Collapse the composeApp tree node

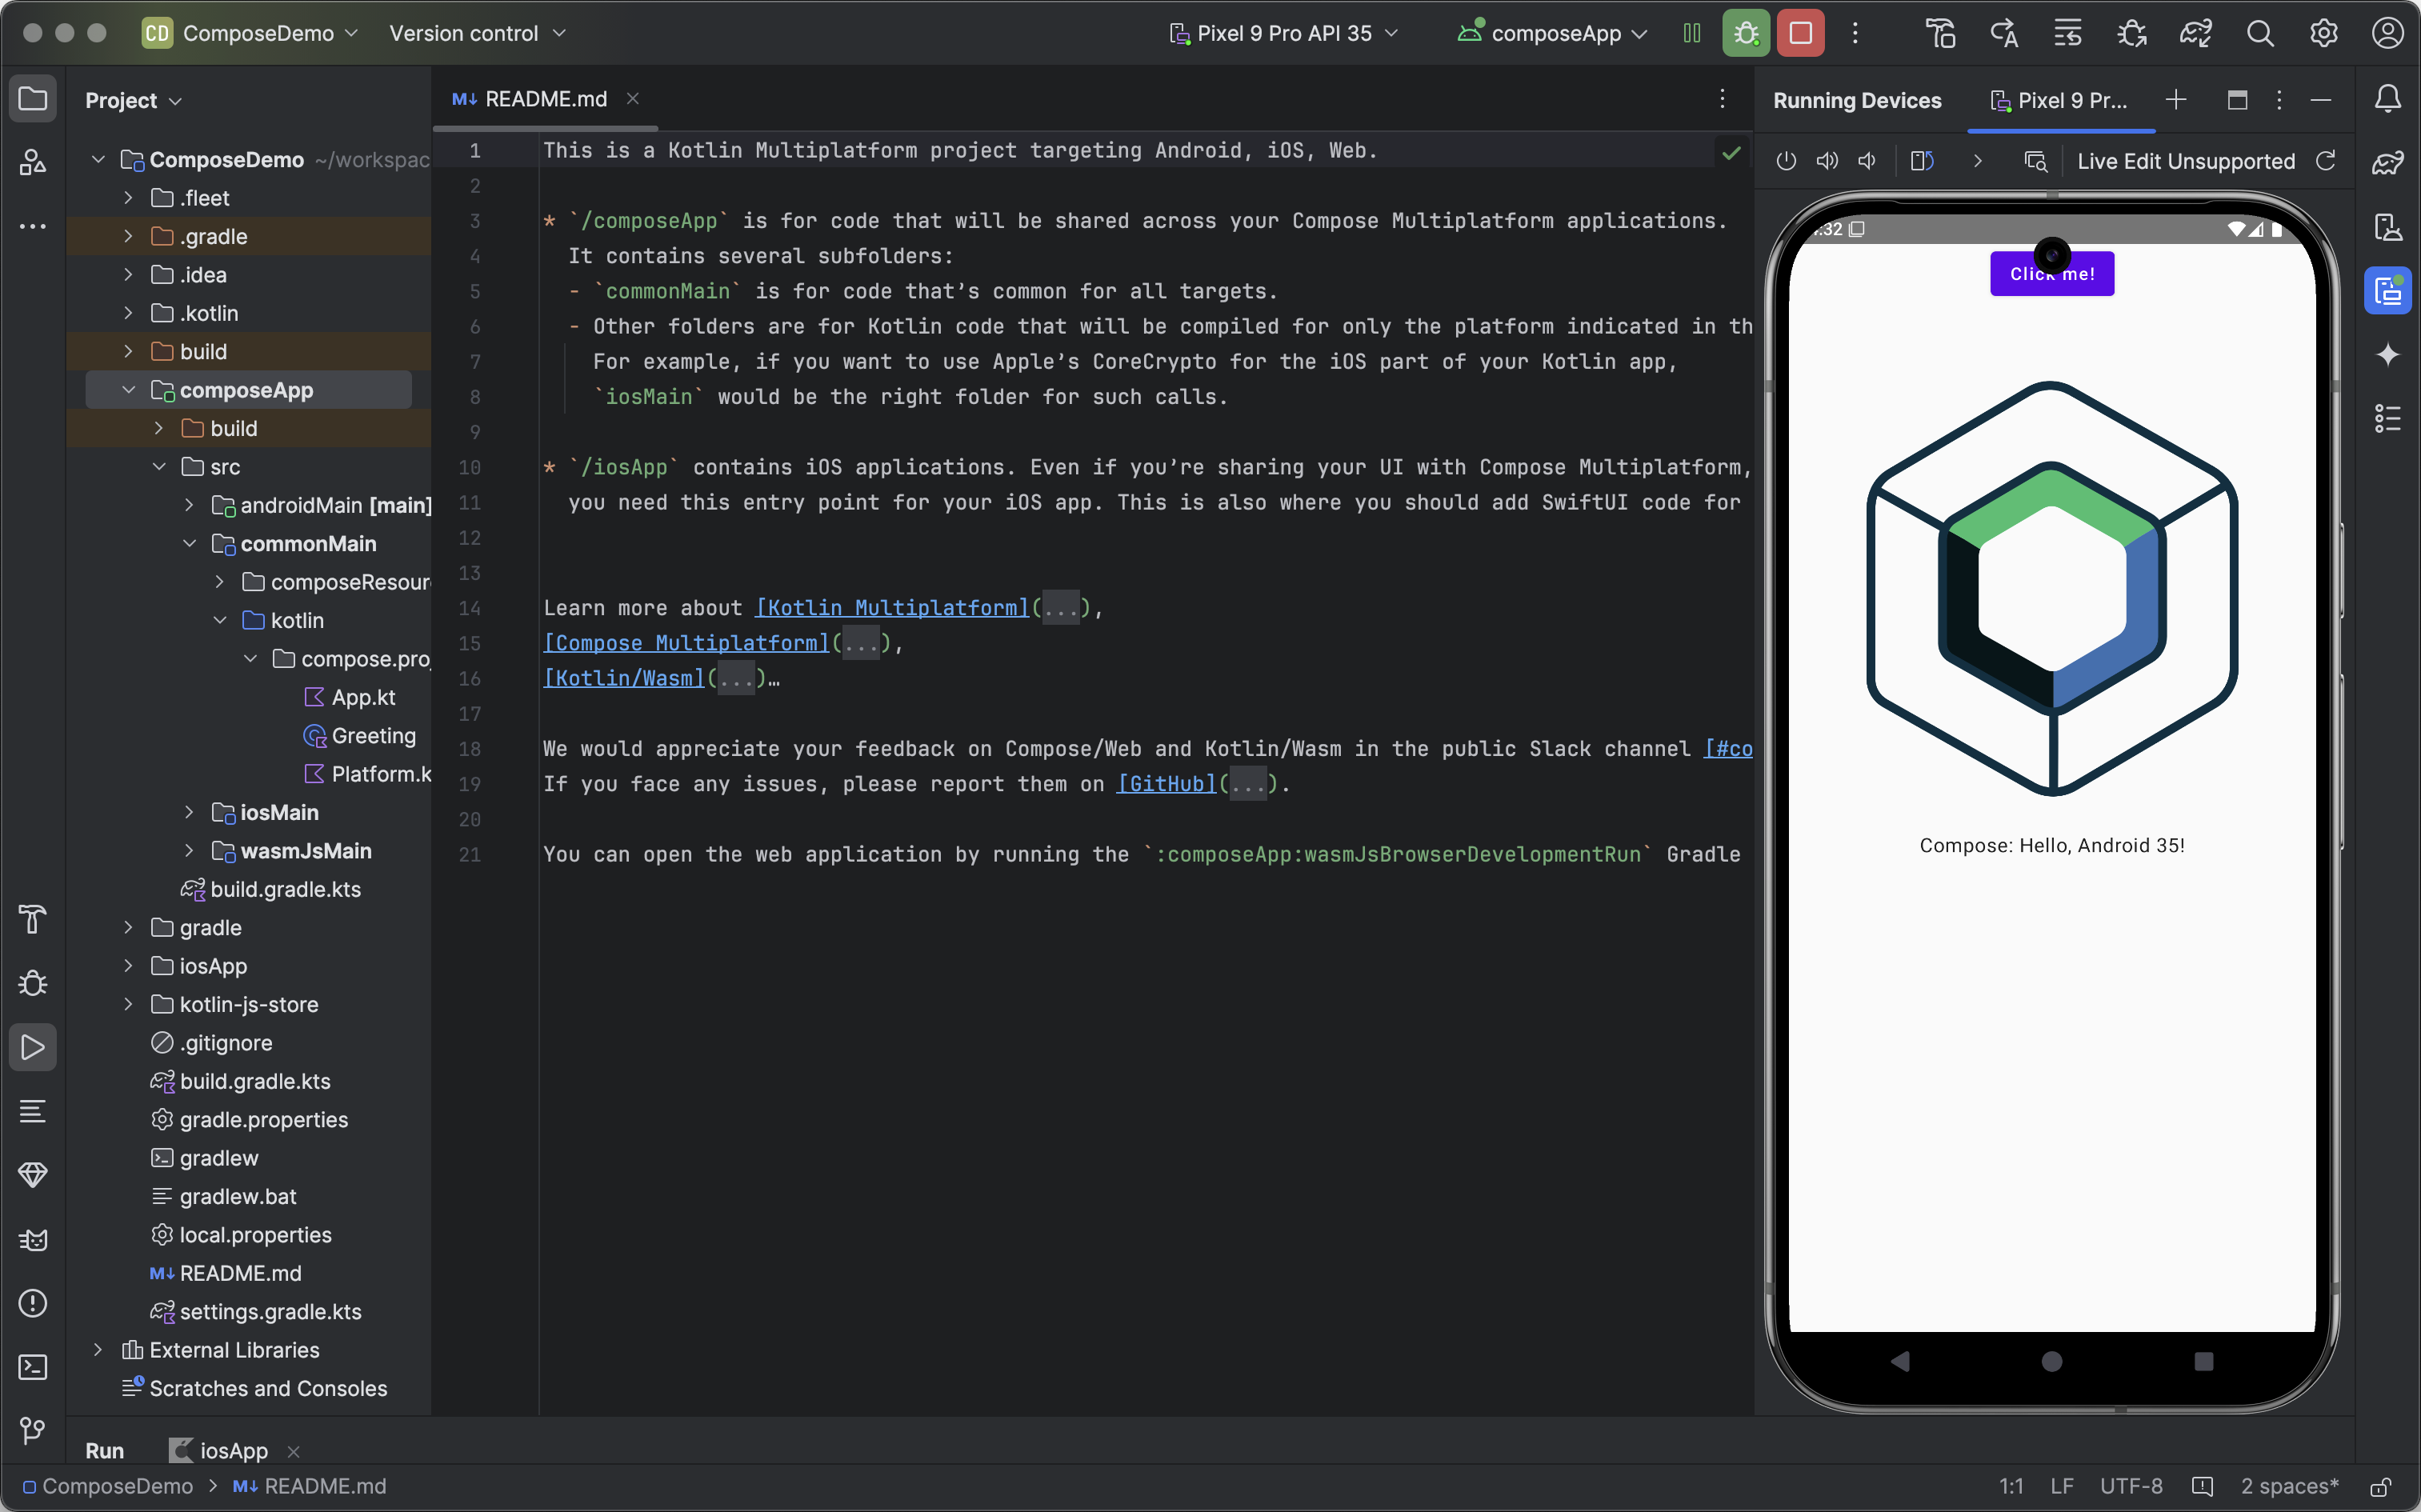[130, 390]
